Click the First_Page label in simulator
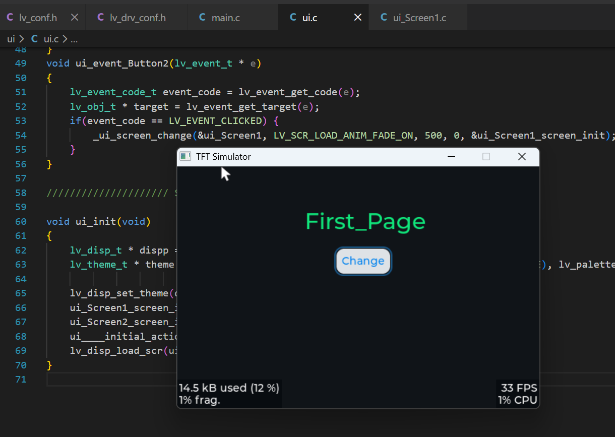615x437 pixels. [x=365, y=222]
